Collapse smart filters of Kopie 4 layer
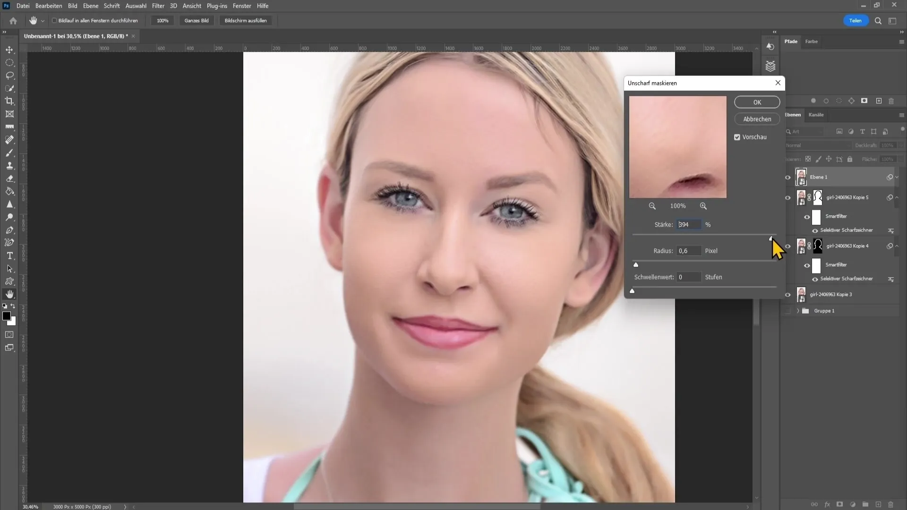907x510 pixels. (x=897, y=246)
